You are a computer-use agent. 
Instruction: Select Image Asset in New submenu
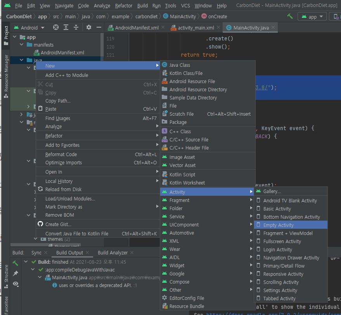click(x=208, y=157)
